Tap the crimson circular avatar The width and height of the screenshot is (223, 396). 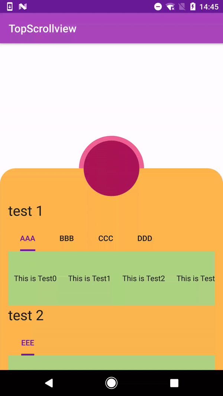(111, 168)
